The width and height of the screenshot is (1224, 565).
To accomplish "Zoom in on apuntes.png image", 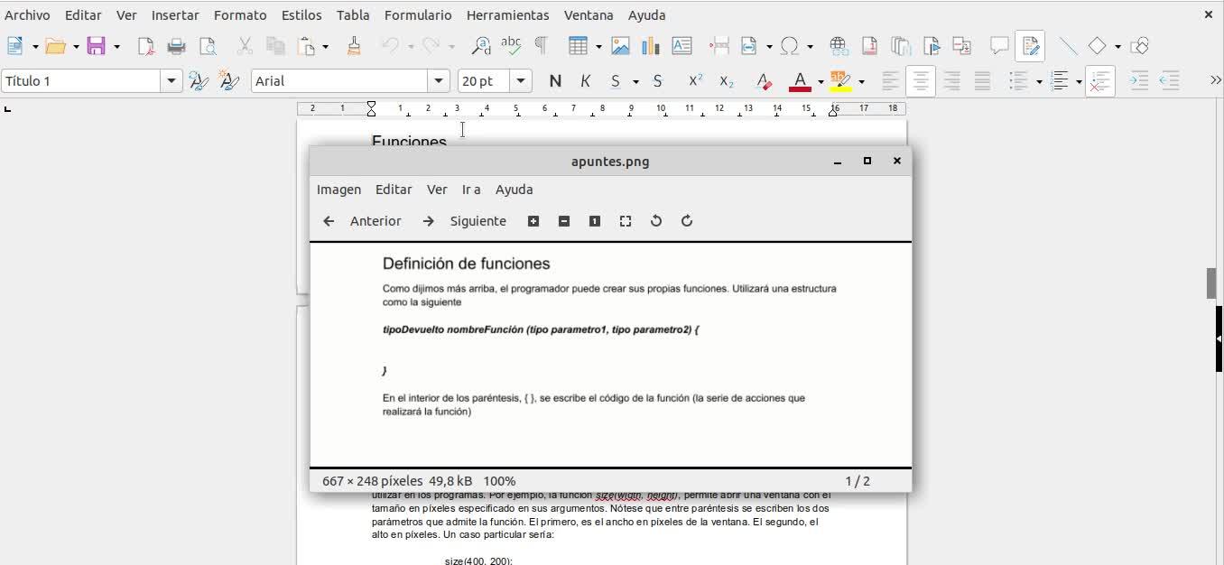I will [533, 221].
